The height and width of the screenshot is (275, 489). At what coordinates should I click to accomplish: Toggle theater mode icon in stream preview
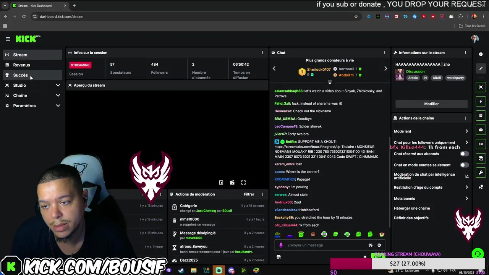point(232,183)
